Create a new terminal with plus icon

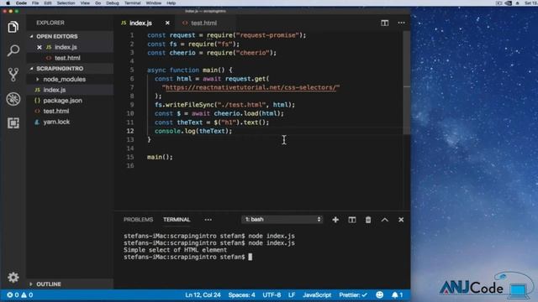tap(335, 220)
